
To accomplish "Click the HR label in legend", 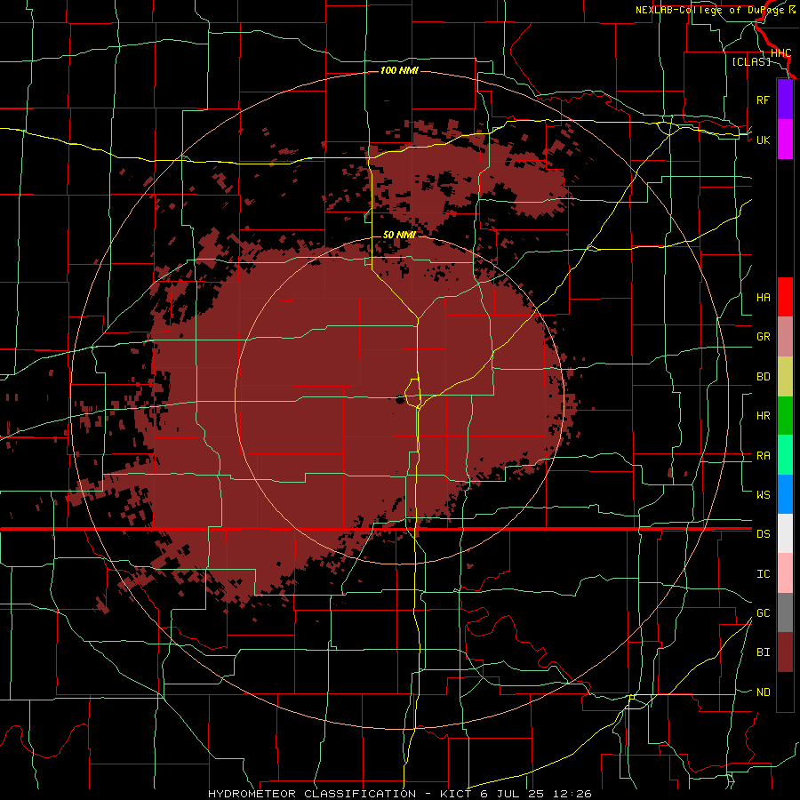I will pos(763,416).
